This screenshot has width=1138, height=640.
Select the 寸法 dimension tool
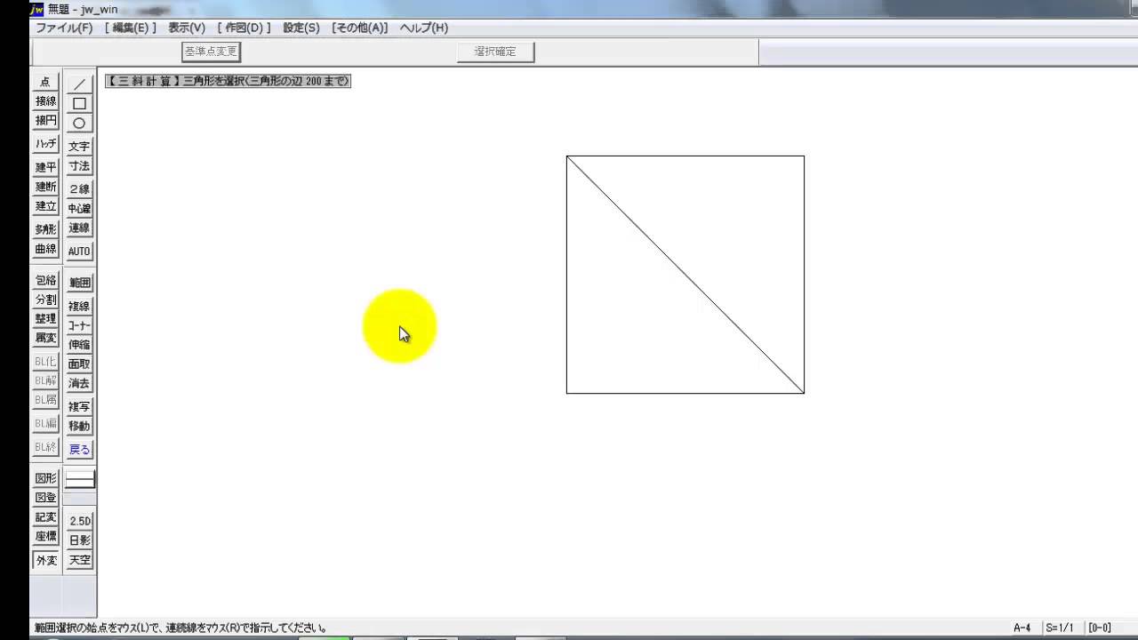pyautogui.click(x=79, y=165)
